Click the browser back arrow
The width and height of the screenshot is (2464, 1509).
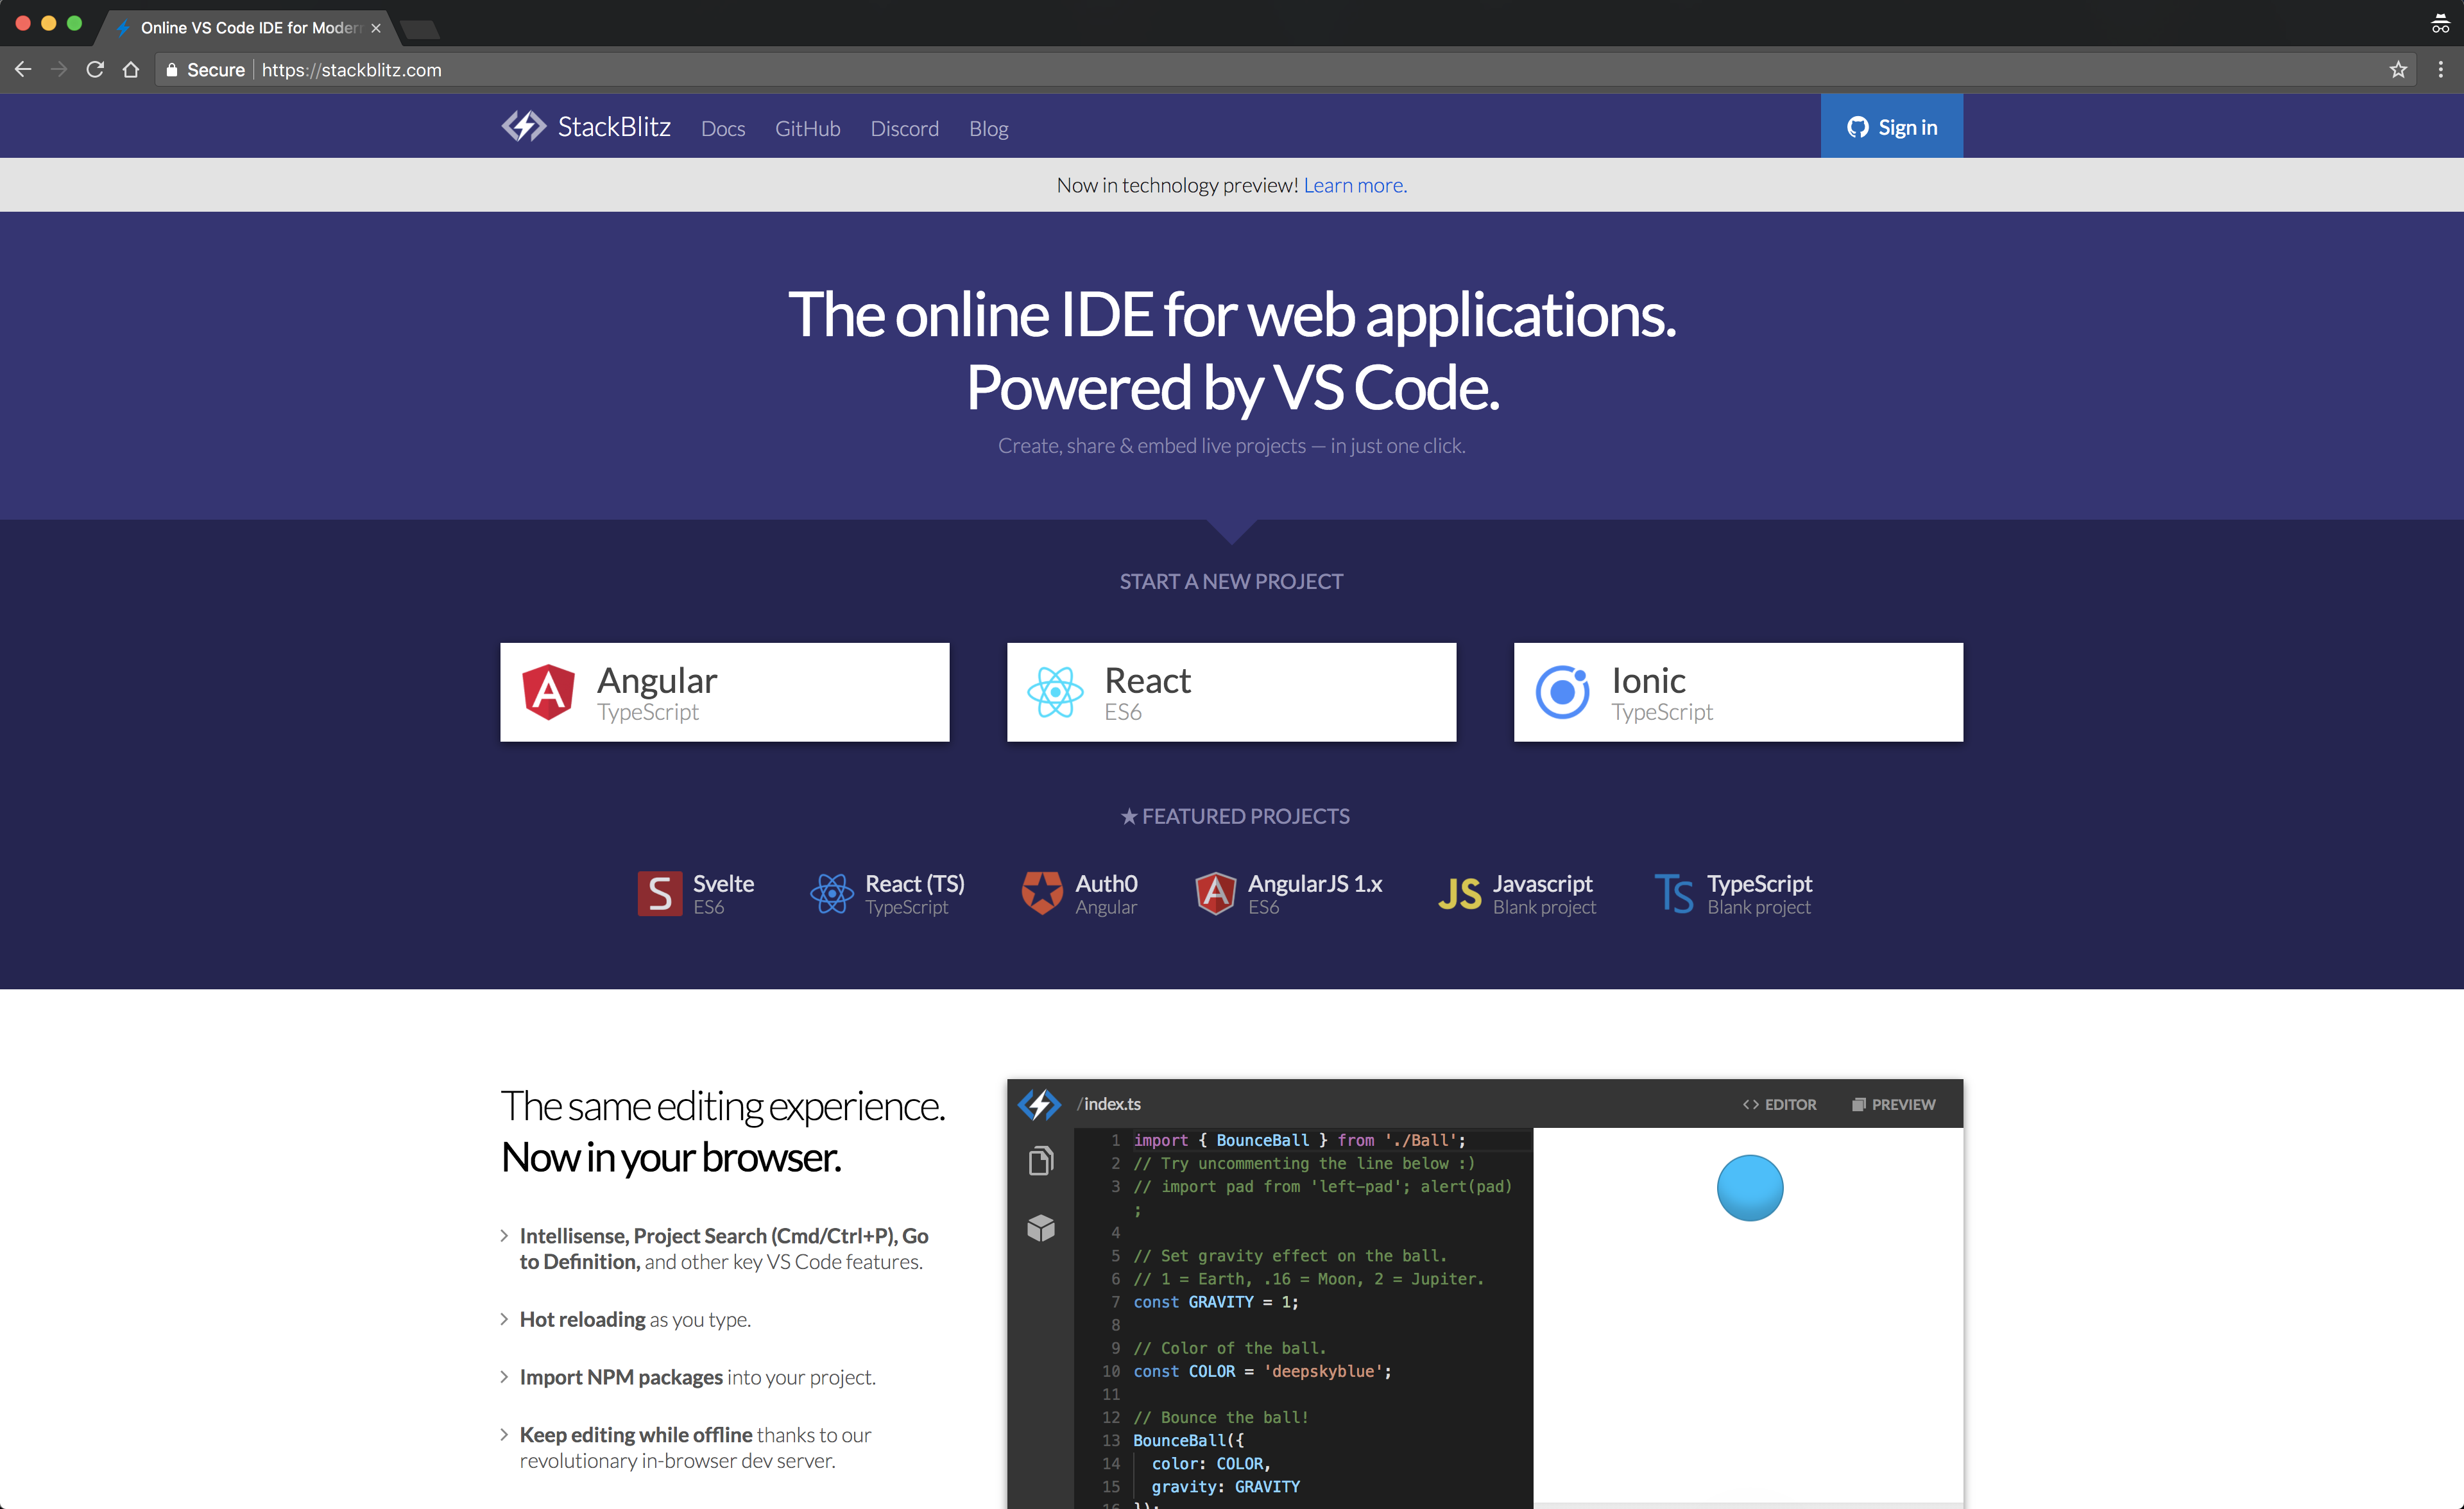(x=23, y=69)
